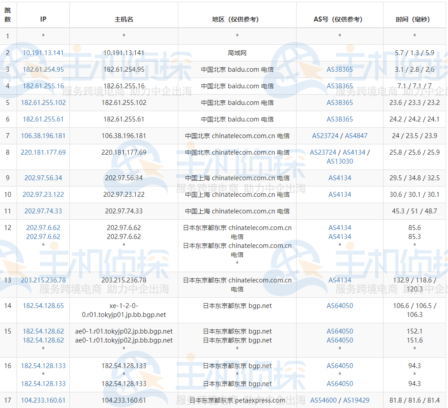
Task: Click the AS4847 link next to AS23724
Action: 355,135
